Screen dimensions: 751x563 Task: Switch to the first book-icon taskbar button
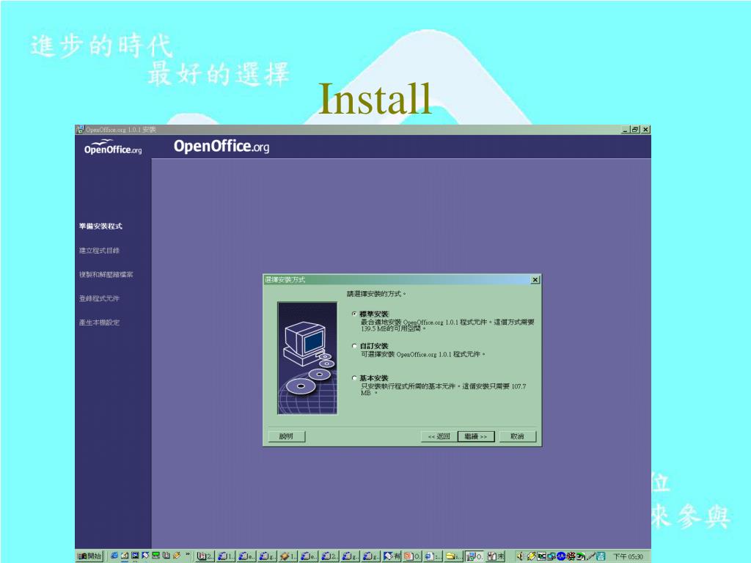pyautogui.click(x=205, y=556)
